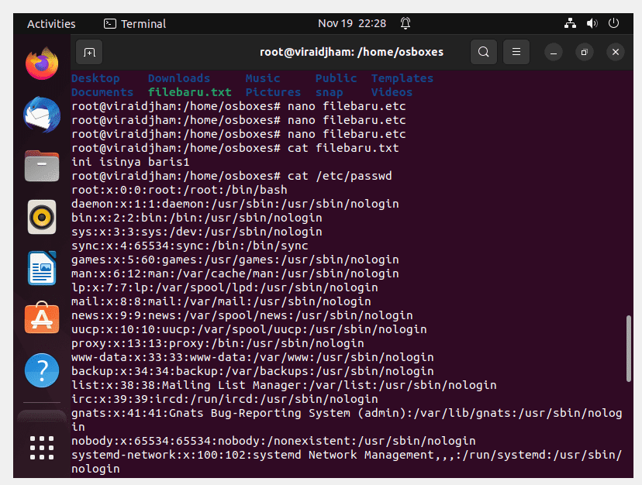Open the date and time calendar
The image size is (642, 485).
(x=352, y=23)
